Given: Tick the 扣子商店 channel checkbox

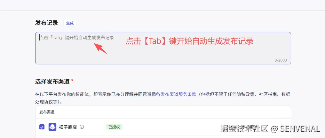Looking at the screenshot, I should tap(42, 127).
